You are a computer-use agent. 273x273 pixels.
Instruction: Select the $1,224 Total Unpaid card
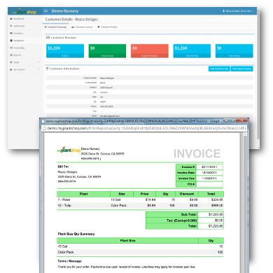pyautogui.click(x=192, y=51)
